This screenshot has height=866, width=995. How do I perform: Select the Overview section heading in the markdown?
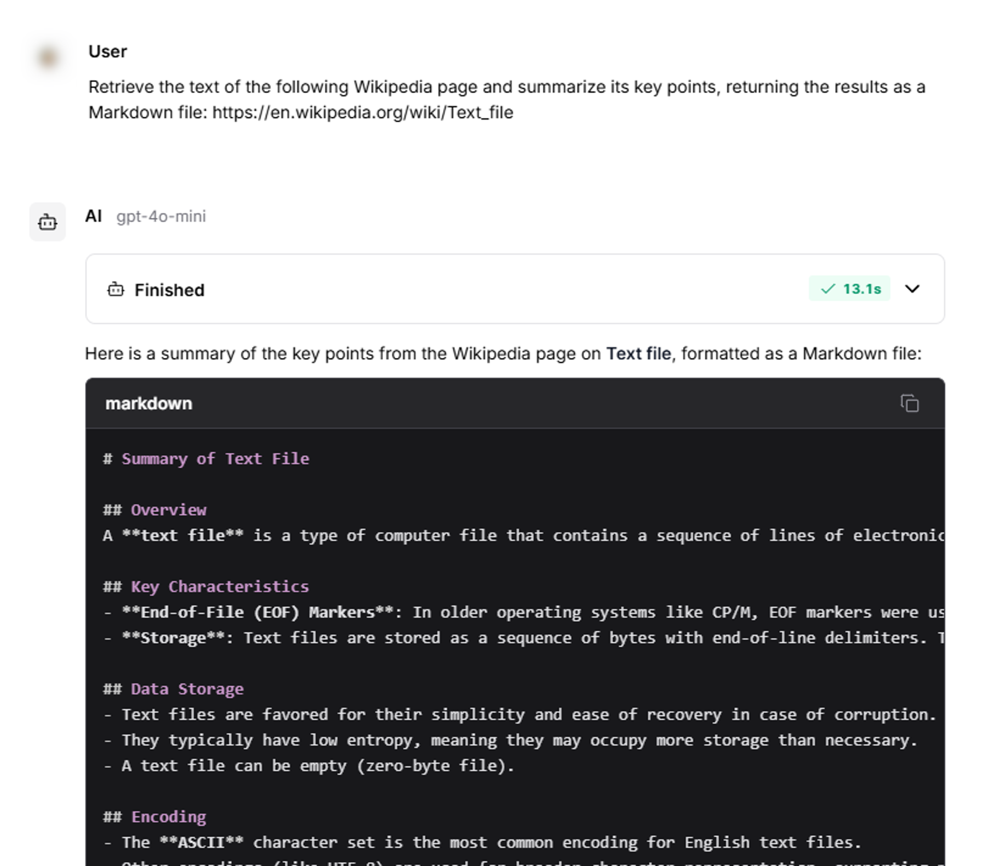click(x=155, y=510)
